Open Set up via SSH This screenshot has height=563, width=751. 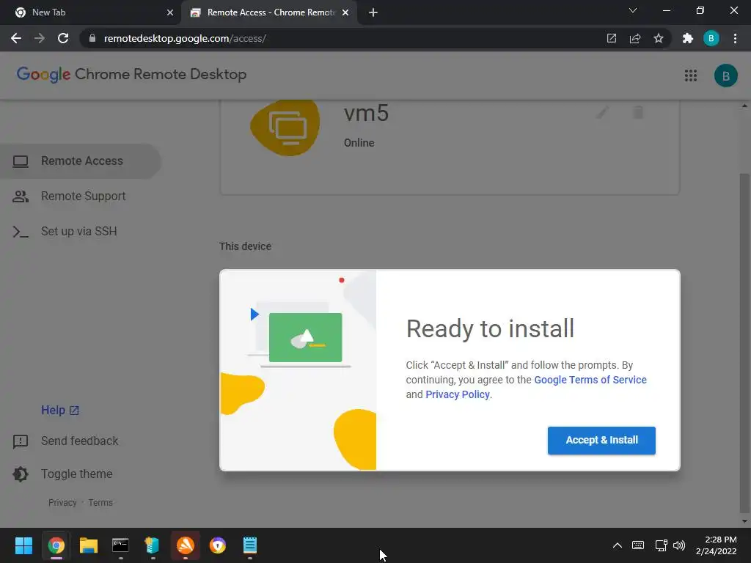coord(81,231)
